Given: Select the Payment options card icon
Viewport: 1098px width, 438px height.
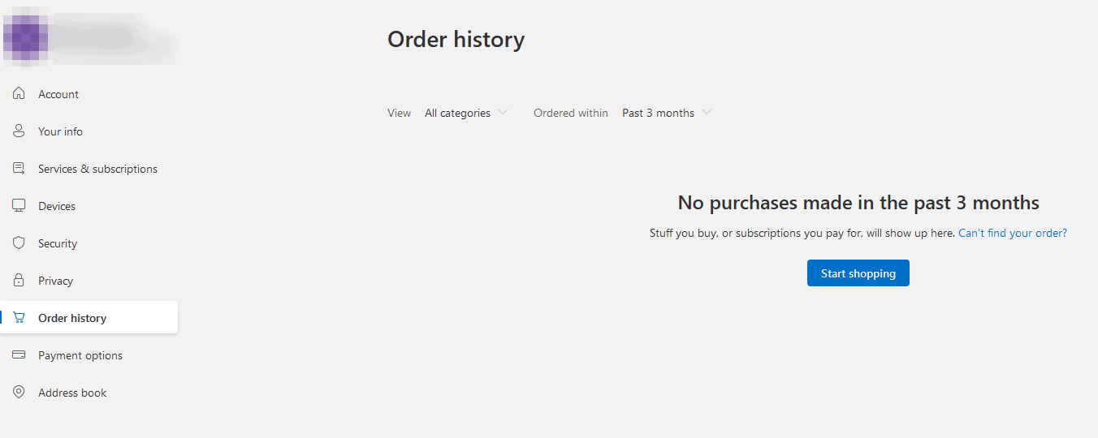Looking at the screenshot, I should pos(19,355).
